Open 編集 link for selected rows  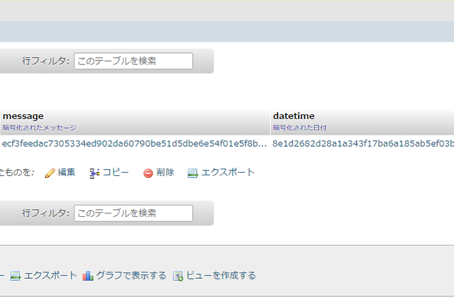[67, 172]
